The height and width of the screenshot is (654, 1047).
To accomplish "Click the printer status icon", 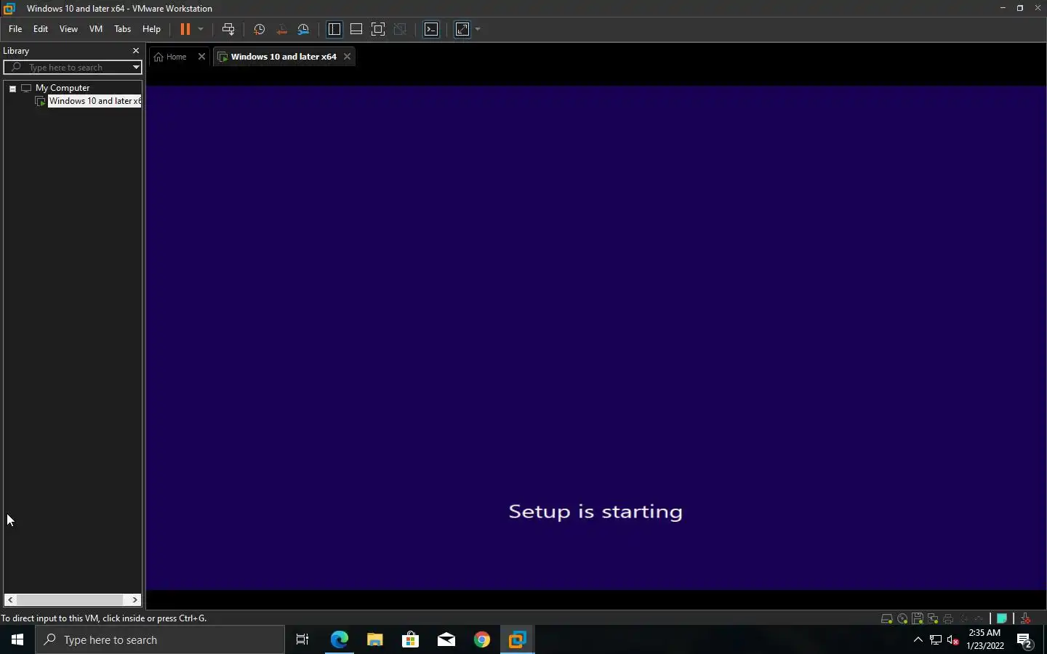I will 948,618.
